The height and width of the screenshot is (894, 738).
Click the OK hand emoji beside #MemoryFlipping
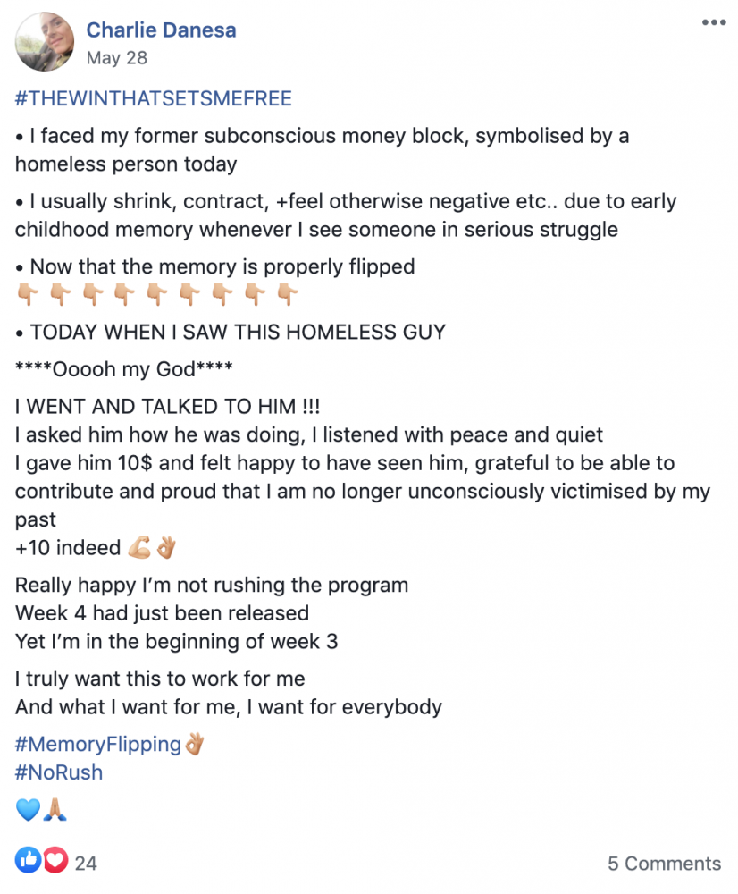tap(194, 744)
